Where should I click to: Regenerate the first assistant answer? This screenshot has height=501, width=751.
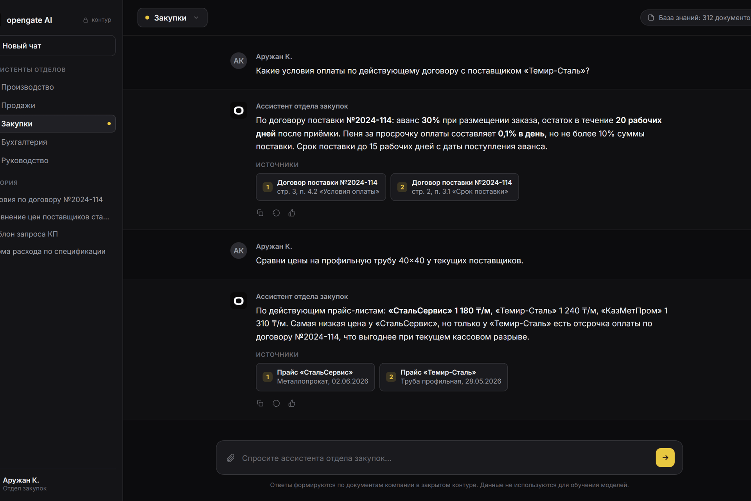click(x=276, y=213)
